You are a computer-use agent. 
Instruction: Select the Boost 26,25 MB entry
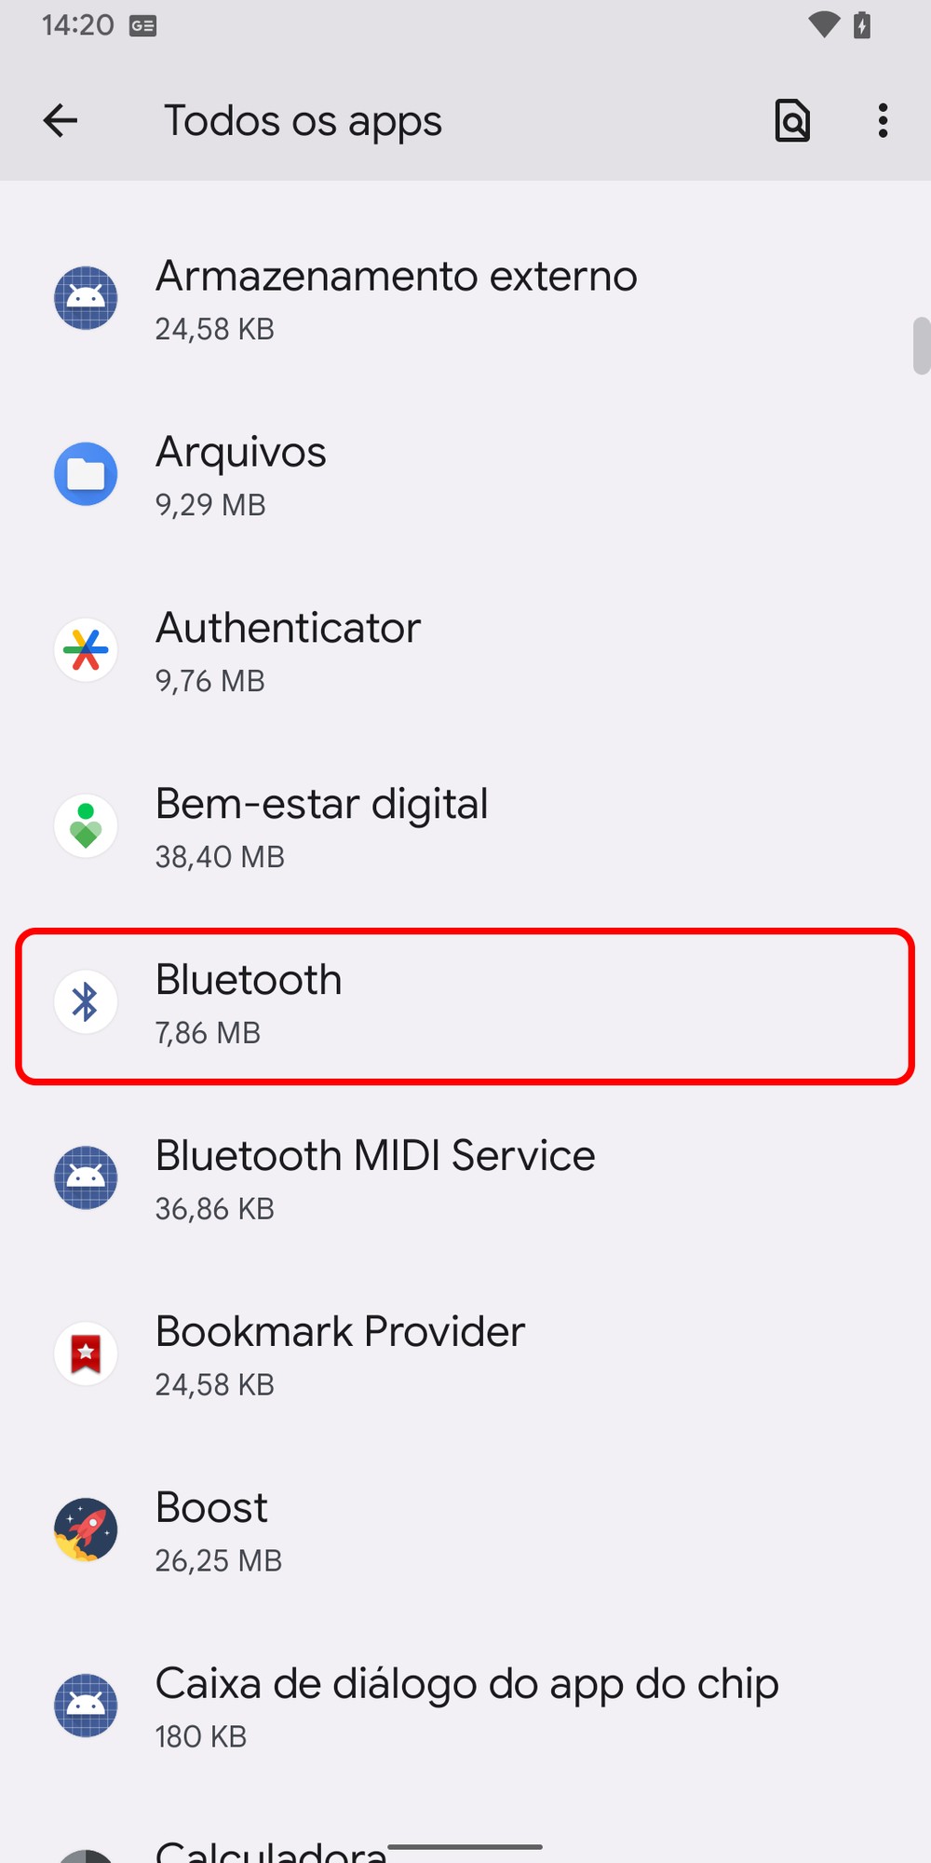[465, 1530]
